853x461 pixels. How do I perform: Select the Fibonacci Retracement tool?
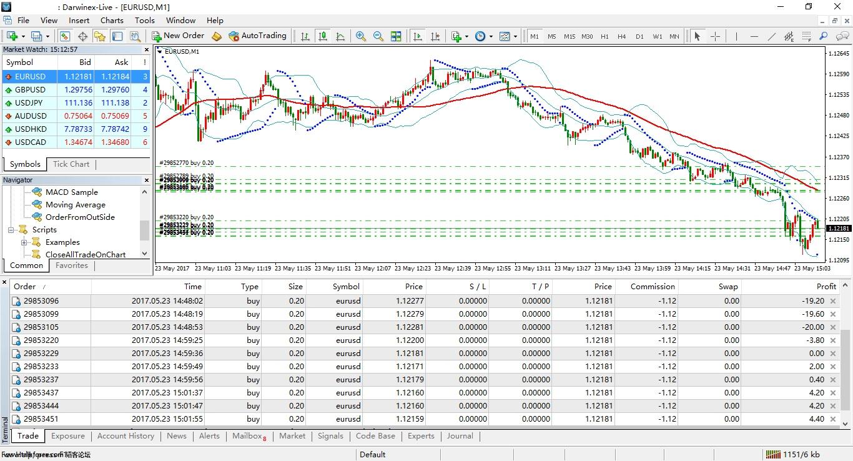click(x=807, y=36)
